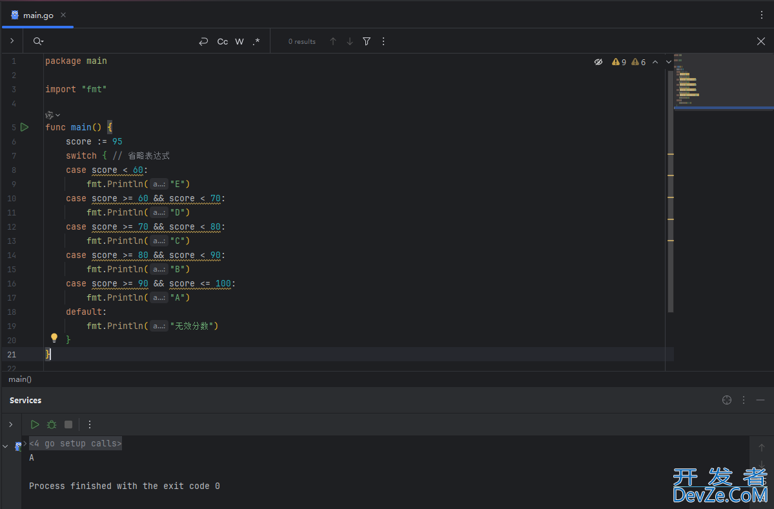774x509 pixels.
Task: Click the main.go file icon in tab
Action: [15, 15]
